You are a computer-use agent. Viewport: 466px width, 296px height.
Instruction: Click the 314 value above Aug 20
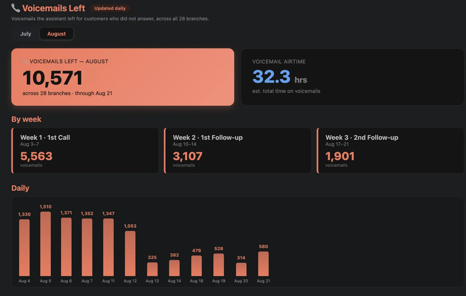tap(241, 258)
